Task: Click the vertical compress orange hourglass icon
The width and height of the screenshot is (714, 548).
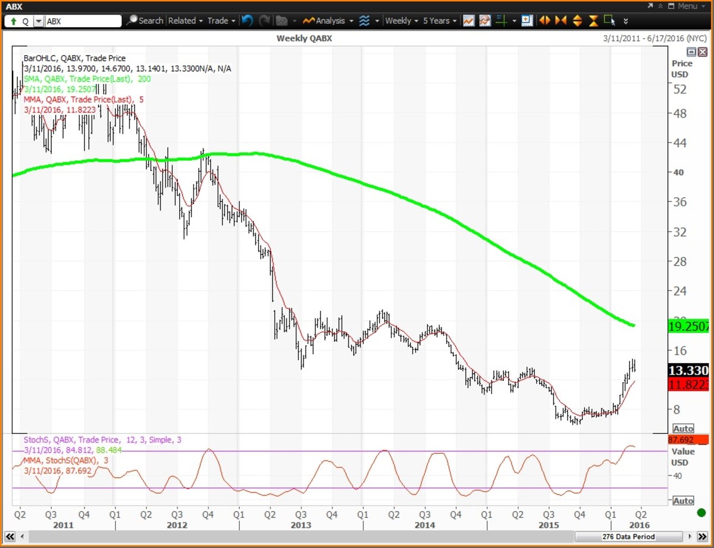Action: click(x=593, y=21)
